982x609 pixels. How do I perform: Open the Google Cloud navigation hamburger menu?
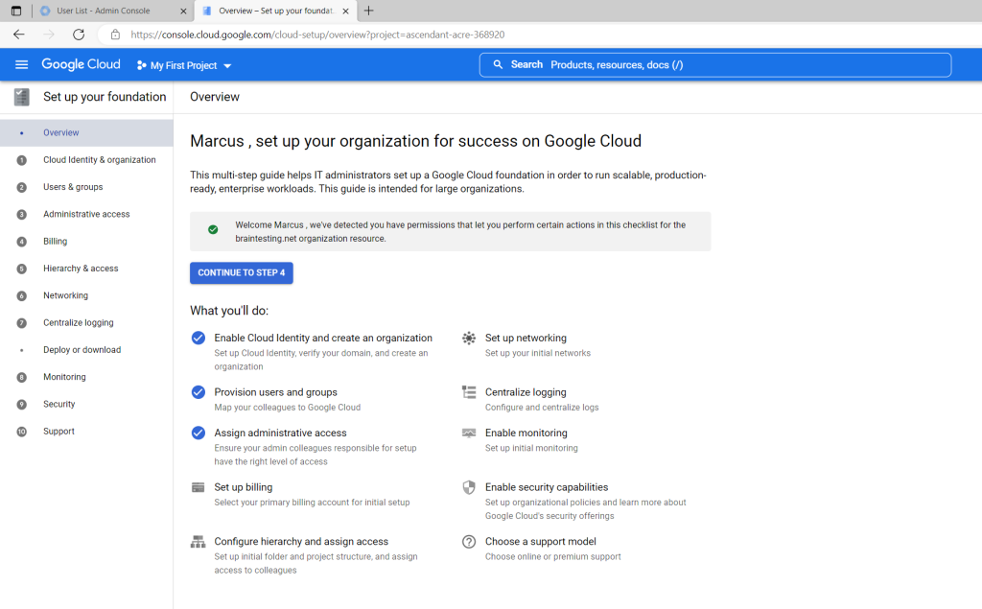(21, 64)
